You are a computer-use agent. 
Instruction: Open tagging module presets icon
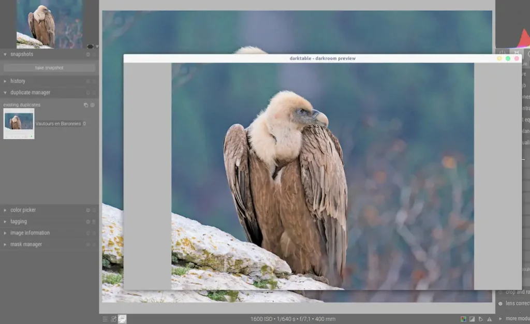click(x=94, y=222)
